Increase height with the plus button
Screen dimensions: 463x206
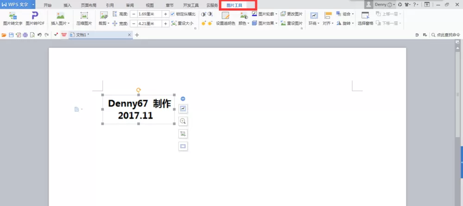(x=165, y=14)
